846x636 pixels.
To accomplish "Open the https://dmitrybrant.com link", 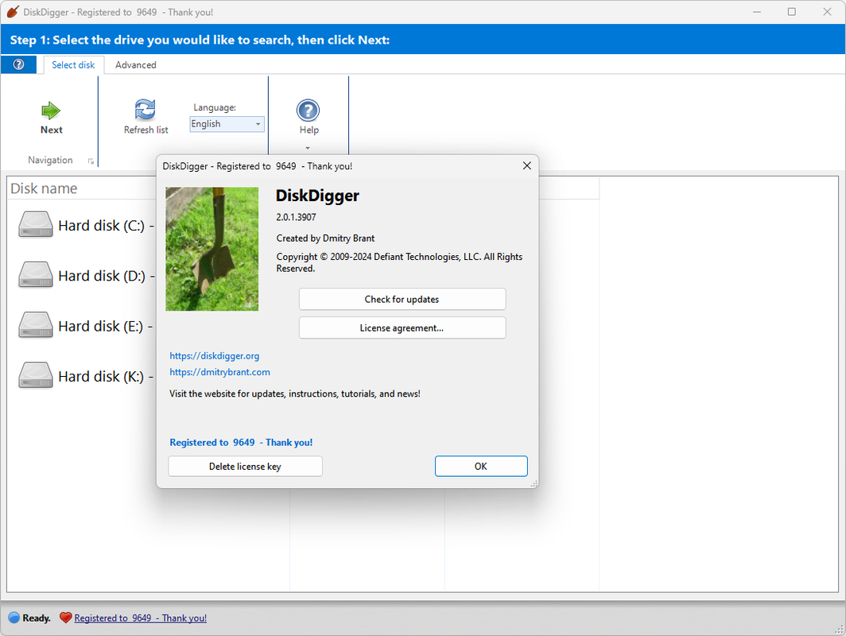I will coord(219,372).
